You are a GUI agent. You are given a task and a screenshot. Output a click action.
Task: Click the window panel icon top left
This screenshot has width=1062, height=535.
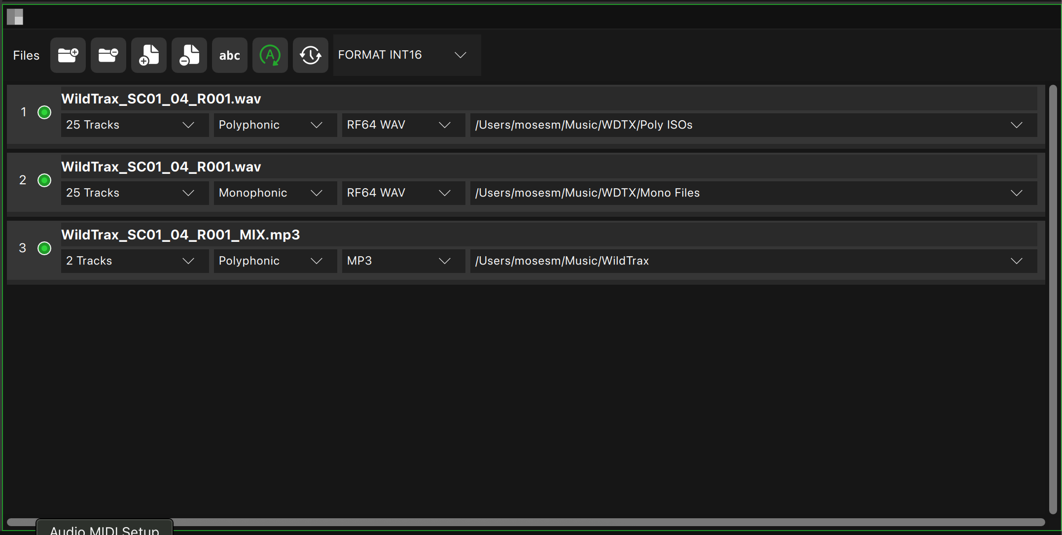click(15, 16)
